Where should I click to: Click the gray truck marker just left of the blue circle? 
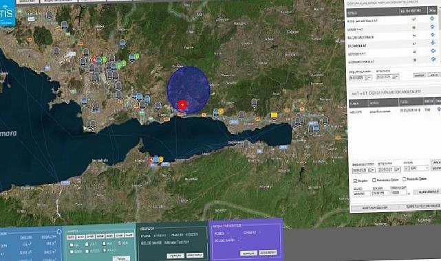(x=158, y=106)
